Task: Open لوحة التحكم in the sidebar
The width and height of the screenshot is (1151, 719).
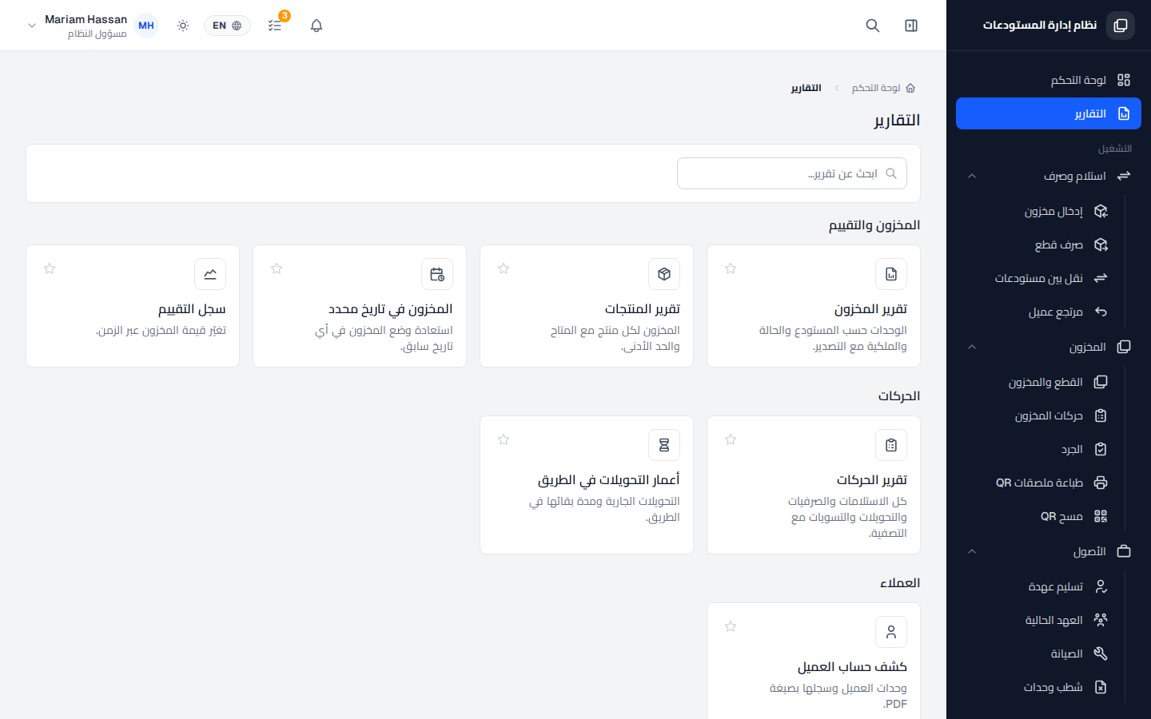Action: tap(1049, 80)
